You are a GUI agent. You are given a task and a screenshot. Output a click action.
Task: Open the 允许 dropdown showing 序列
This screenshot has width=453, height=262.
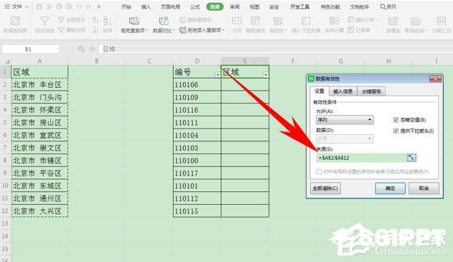click(x=344, y=120)
